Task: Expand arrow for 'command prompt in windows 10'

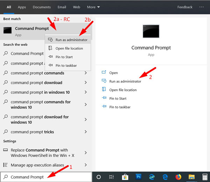Action: (86, 92)
